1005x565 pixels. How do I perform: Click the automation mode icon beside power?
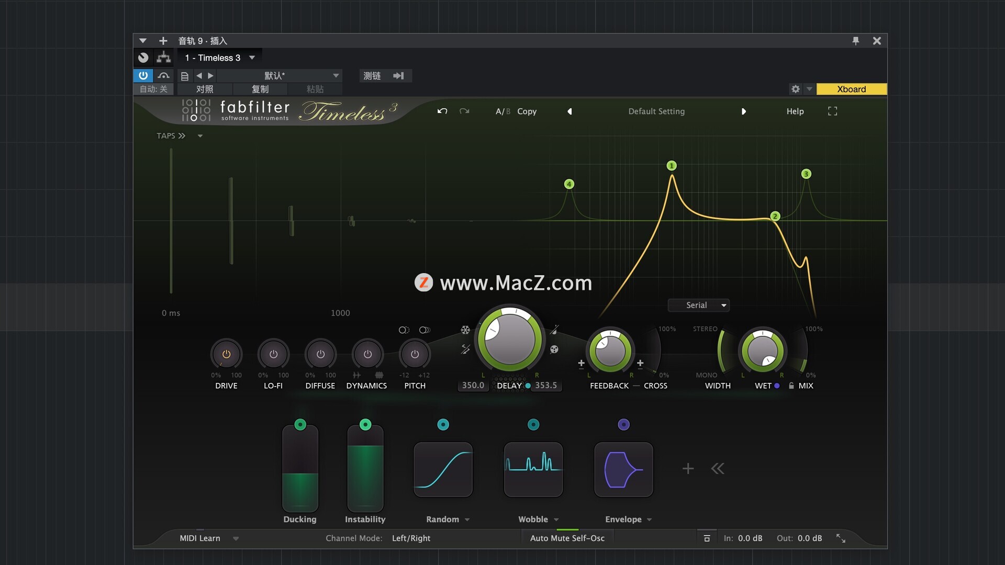click(x=163, y=76)
